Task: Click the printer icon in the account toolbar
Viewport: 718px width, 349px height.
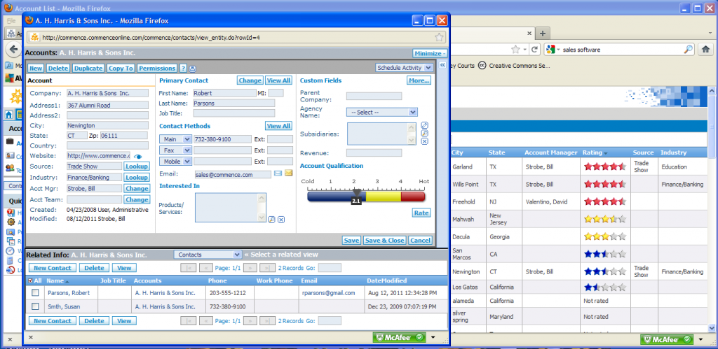Action: pyautogui.click(x=193, y=69)
